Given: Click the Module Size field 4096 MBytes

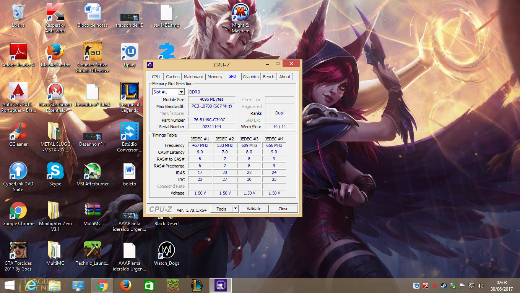Looking at the screenshot, I should coord(212,99).
